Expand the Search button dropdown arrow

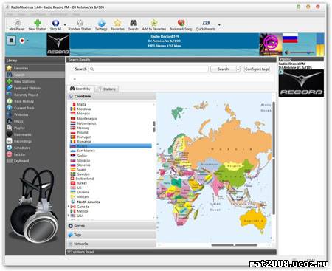click(238, 69)
